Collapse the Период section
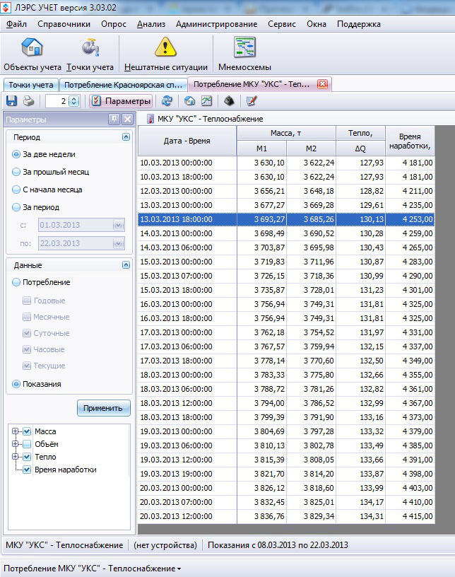This screenshot has height=577, width=455. point(126,137)
